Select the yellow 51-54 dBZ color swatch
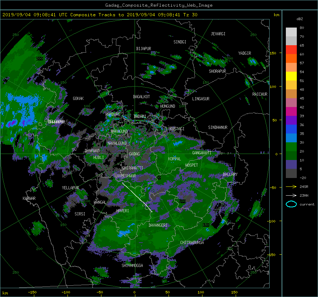Image resolution: width=318 pixels, height=297 pixels. (x=291, y=76)
